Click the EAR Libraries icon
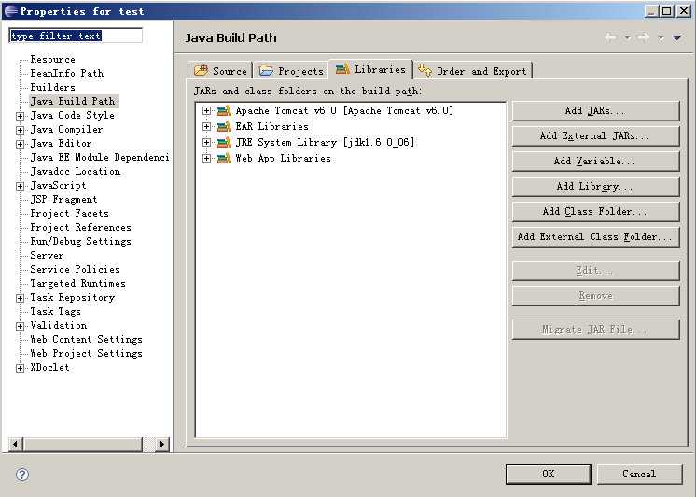This screenshot has height=497, width=696. tap(224, 127)
